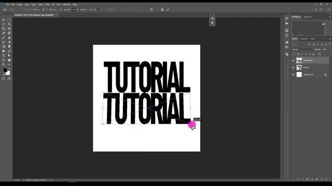
Task: Open the Edit menu
Action: click(x=13, y=5)
